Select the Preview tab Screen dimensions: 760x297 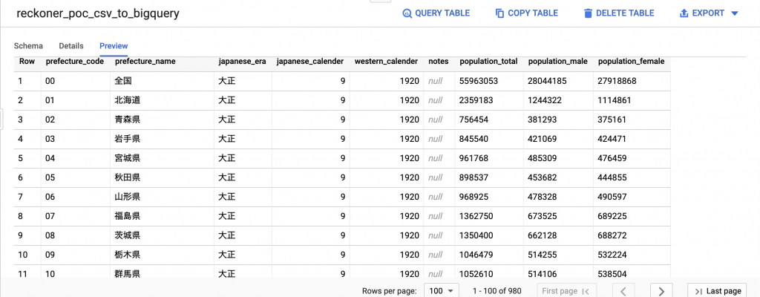114,46
